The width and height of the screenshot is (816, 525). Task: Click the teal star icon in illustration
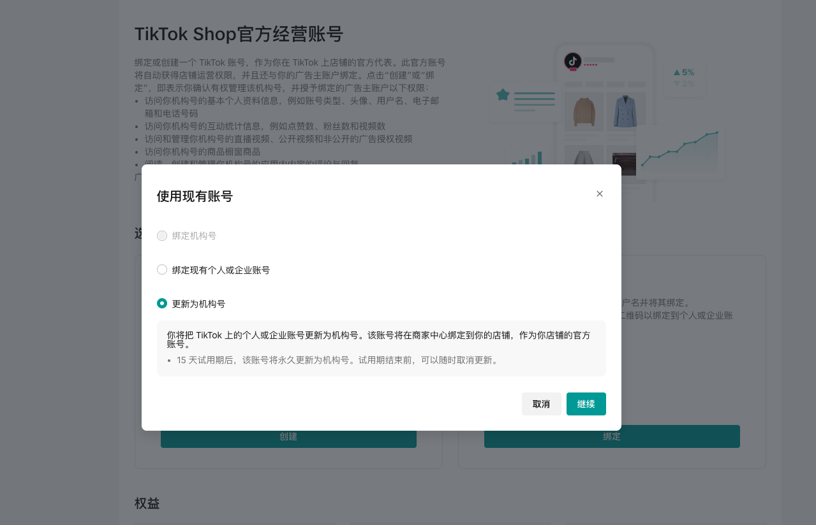503,95
